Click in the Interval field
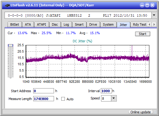This screenshot has width=159, height=116. [106, 91]
